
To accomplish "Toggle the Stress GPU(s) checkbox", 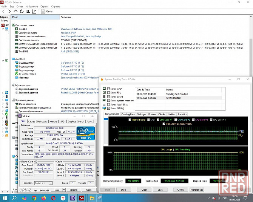I will [109, 109].
